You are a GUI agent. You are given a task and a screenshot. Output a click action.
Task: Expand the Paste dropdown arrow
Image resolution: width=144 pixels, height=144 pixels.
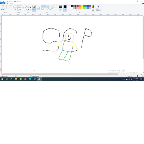click(x=3, y=11)
